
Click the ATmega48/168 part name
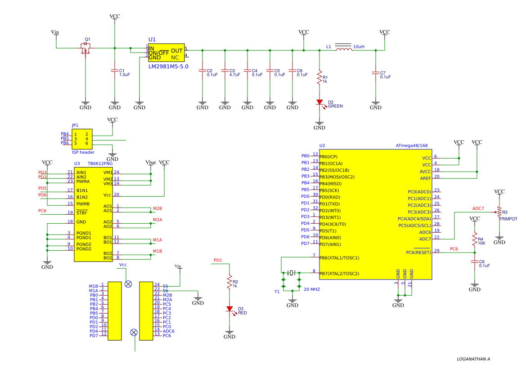pos(412,146)
